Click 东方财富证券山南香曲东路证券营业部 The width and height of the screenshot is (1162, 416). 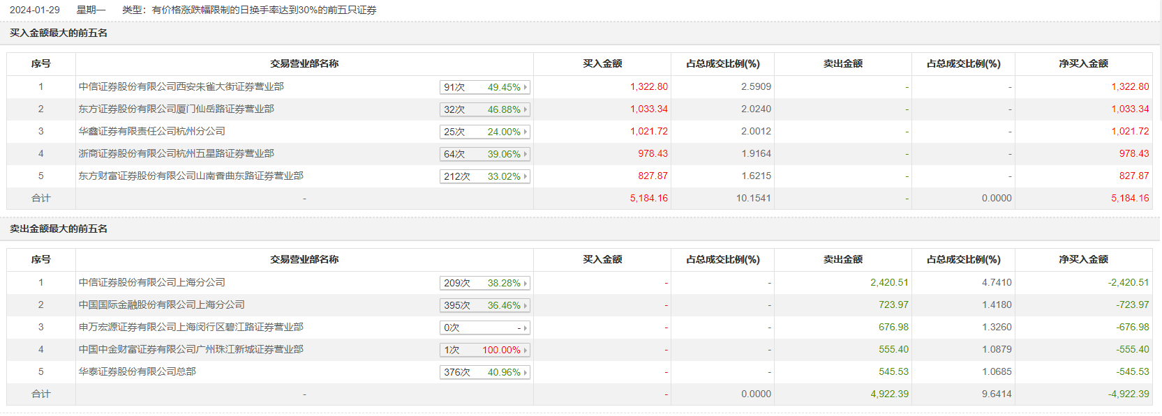pyautogui.click(x=191, y=176)
